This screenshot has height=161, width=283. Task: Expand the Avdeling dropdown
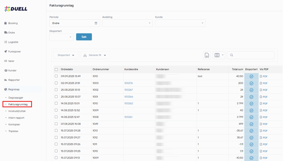(x=127, y=23)
